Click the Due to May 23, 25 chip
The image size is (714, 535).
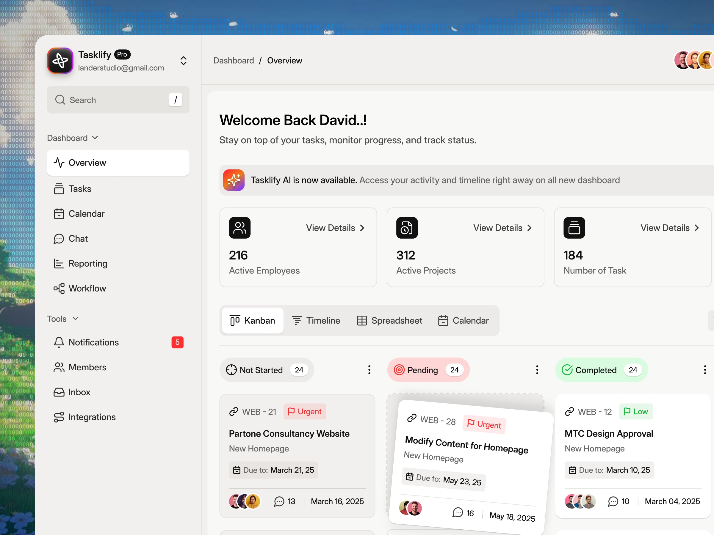pos(444,479)
